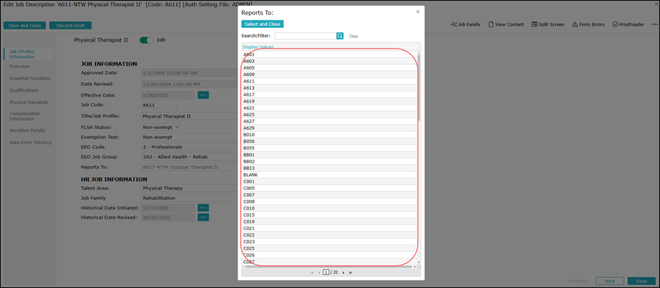This screenshot has width=660, height=288.
Task: Select value A613 in the list
Action: click(329, 88)
